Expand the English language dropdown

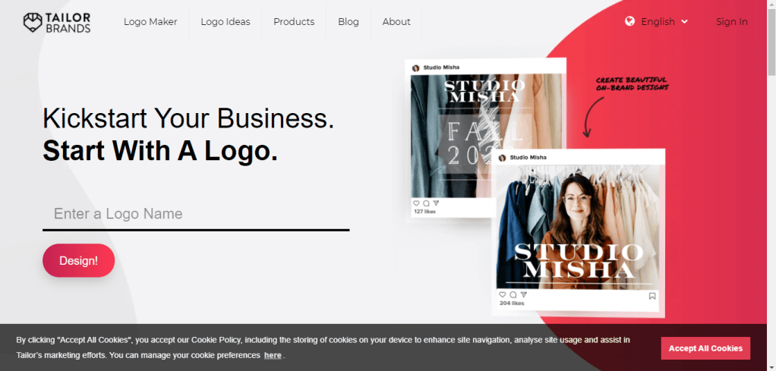tap(658, 21)
